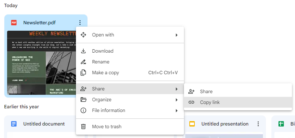Expand the Share submenu arrow

[177, 89]
